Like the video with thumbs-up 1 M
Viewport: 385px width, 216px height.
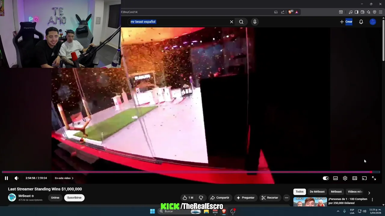(x=188, y=198)
